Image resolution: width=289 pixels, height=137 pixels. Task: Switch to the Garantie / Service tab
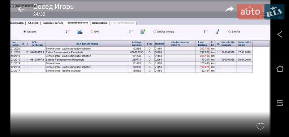(x=53, y=23)
